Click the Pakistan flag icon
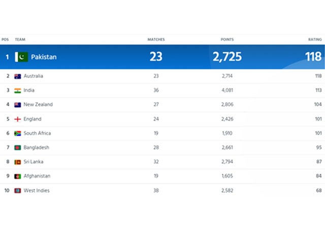 pyautogui.click(x=21, y=57)
